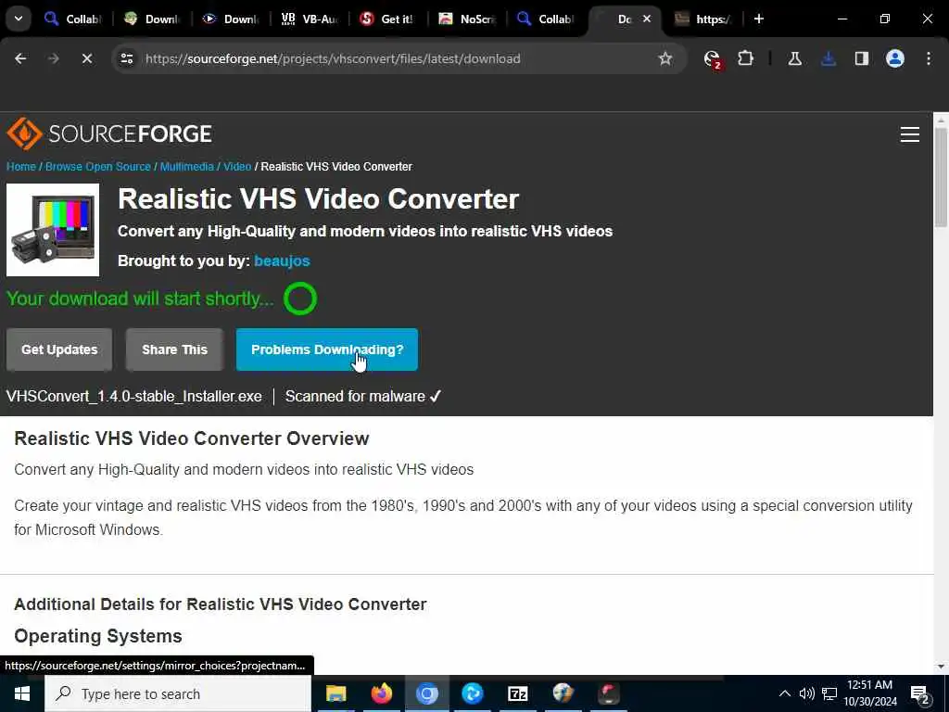The width and height of the screenshot is (949, 712).
Task: Open the Windows Start menu
Action: (x=22, y=693)
